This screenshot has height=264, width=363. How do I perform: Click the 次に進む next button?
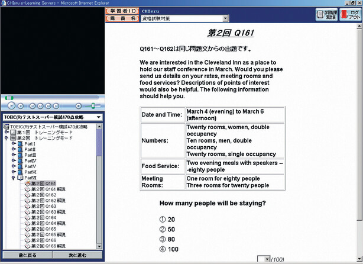point(77,255)
